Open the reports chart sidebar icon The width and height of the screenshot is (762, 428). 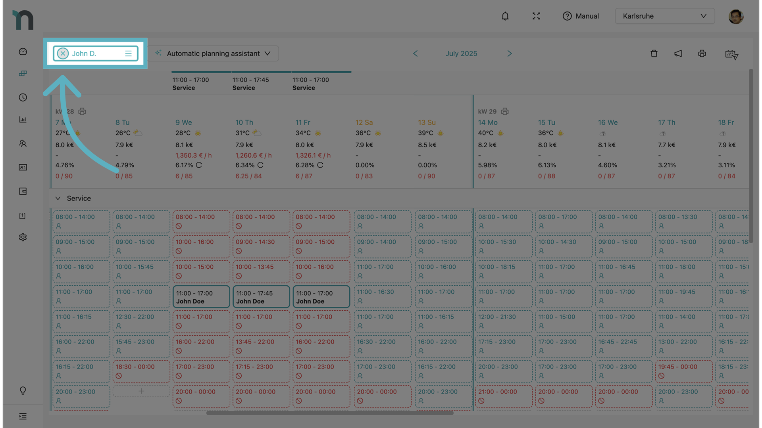tap(23, 120)
